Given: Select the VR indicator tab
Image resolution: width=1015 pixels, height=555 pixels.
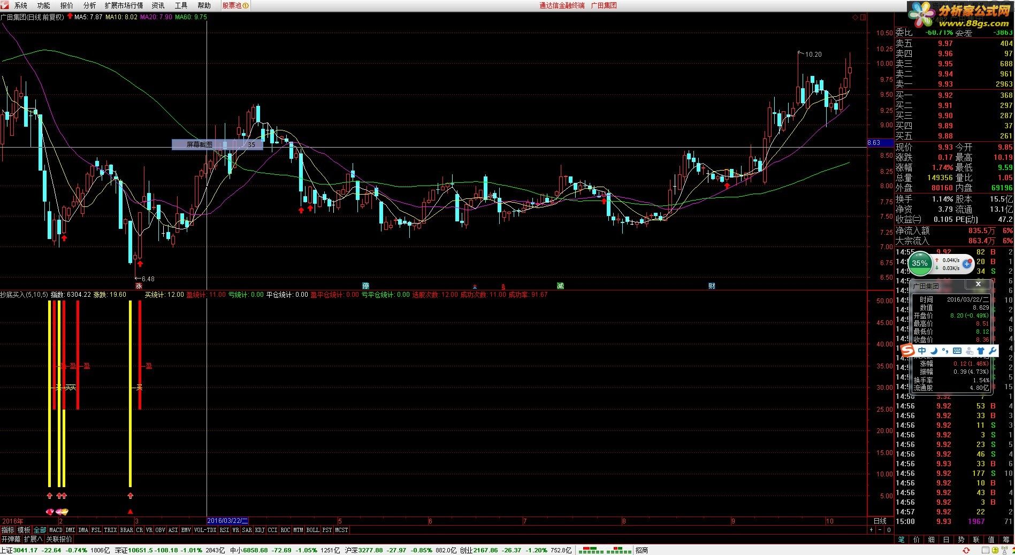Looking at the screenshot, I should click(149, 530).
